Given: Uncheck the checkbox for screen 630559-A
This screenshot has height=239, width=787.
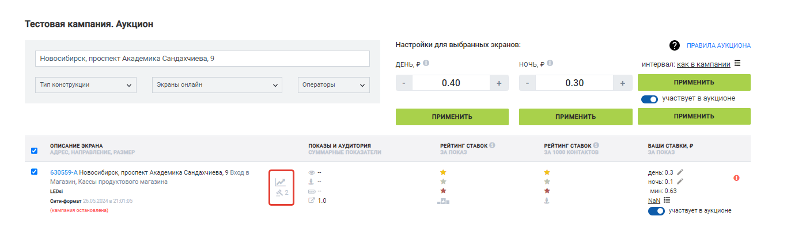Looking at the screenshot, I should (x=34, y=172).
